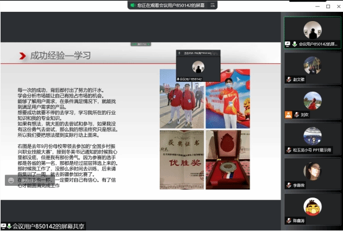Click the avatar inside the floating speaker window
343x231 pixels.
198,67
